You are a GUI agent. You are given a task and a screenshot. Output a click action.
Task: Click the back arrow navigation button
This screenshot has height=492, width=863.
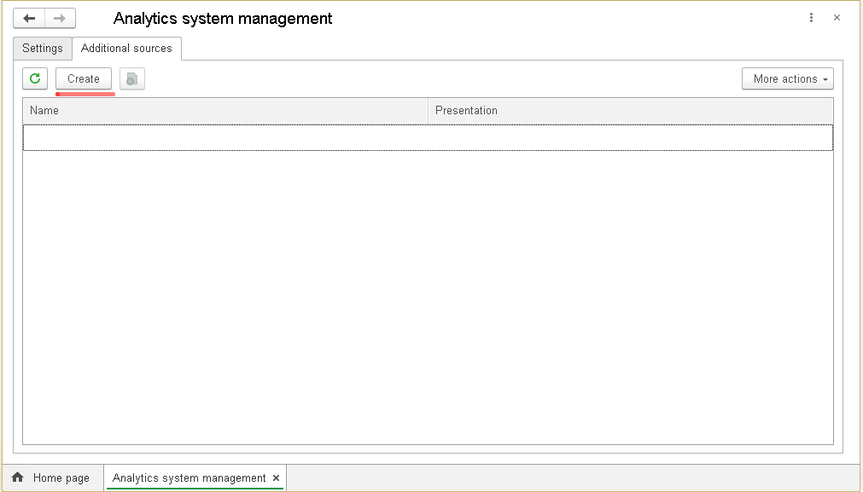(x=29, y=18)
